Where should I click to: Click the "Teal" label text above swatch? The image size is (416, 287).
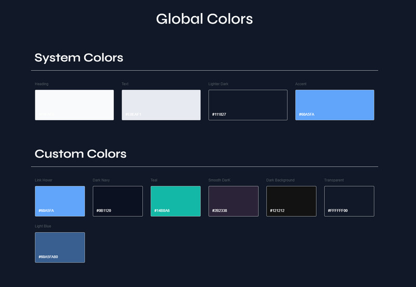tap(154, 180)
